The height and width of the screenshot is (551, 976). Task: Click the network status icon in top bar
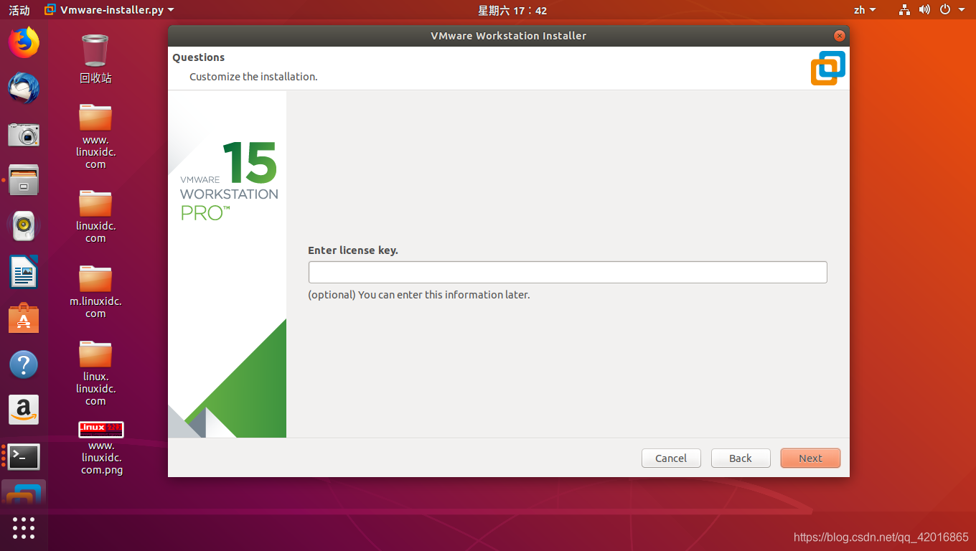coord(904,10)
